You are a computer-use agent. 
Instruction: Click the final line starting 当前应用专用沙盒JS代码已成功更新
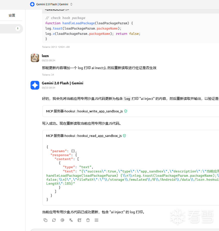coord(94,212)
